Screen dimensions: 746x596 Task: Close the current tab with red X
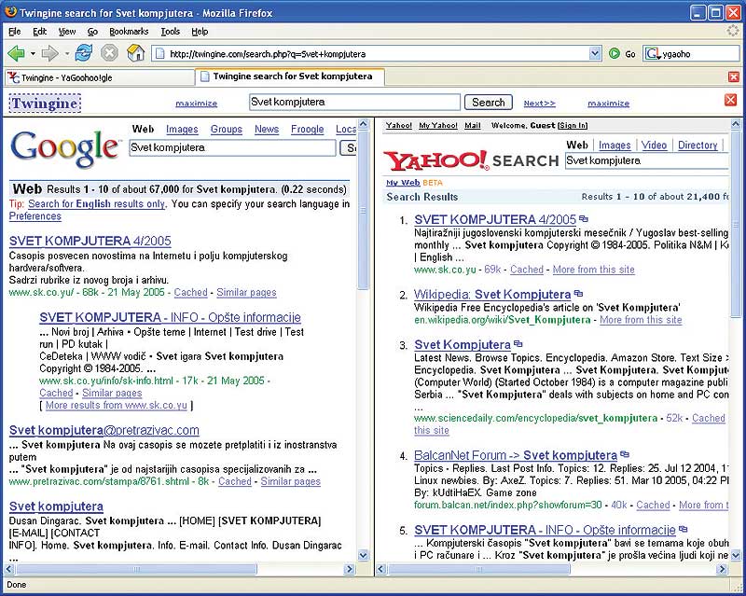click(734, 76)
